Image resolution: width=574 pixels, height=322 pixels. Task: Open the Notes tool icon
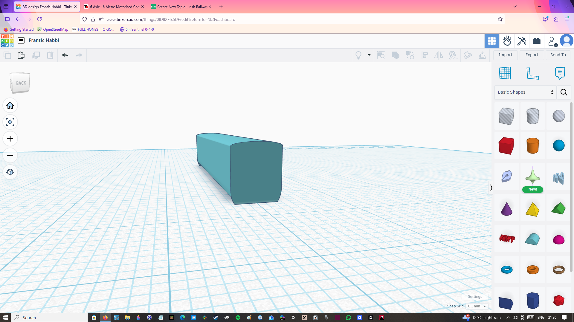click(560, 73)
